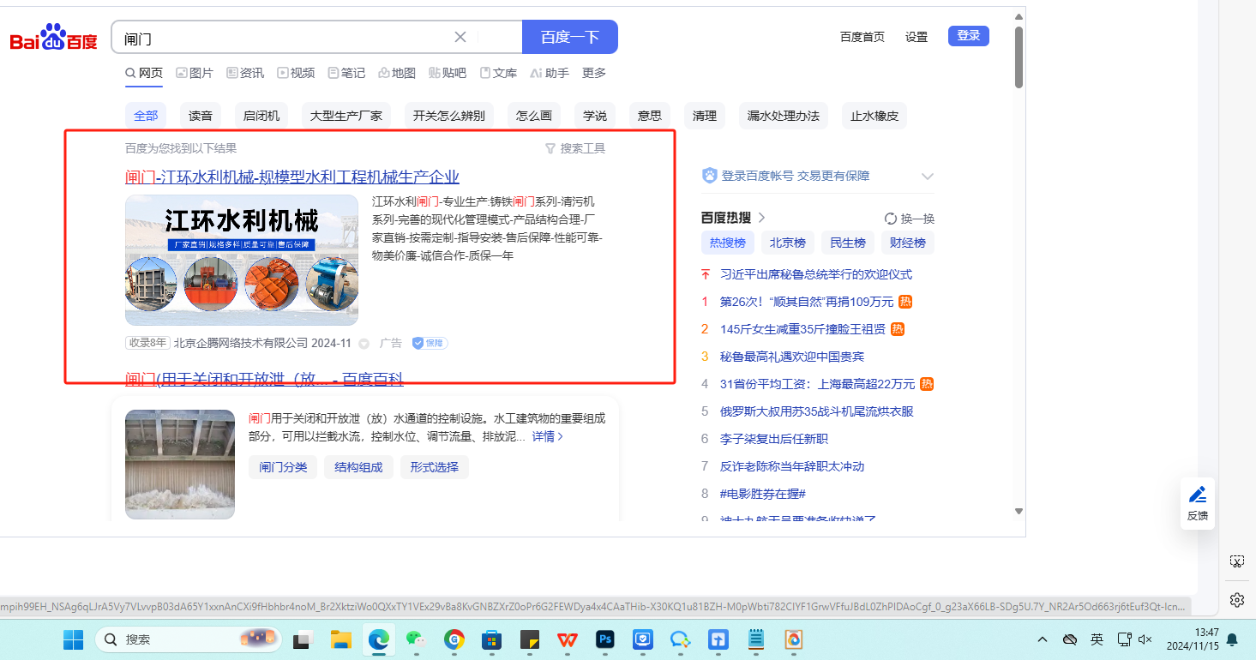Click the 百度一下 search button
The image size is (1256, 660).
click(x=569, y=37)
